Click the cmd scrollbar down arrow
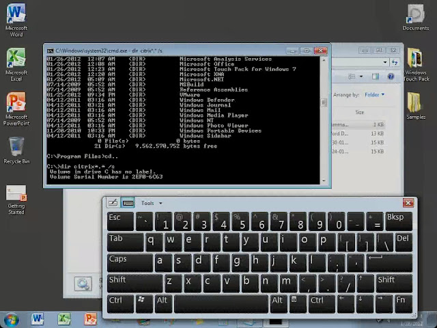Viewport: 437px width, 328px height. (x=324, y=180)
